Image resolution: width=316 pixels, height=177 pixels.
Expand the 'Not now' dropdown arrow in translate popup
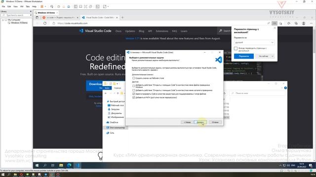[273, 56]
